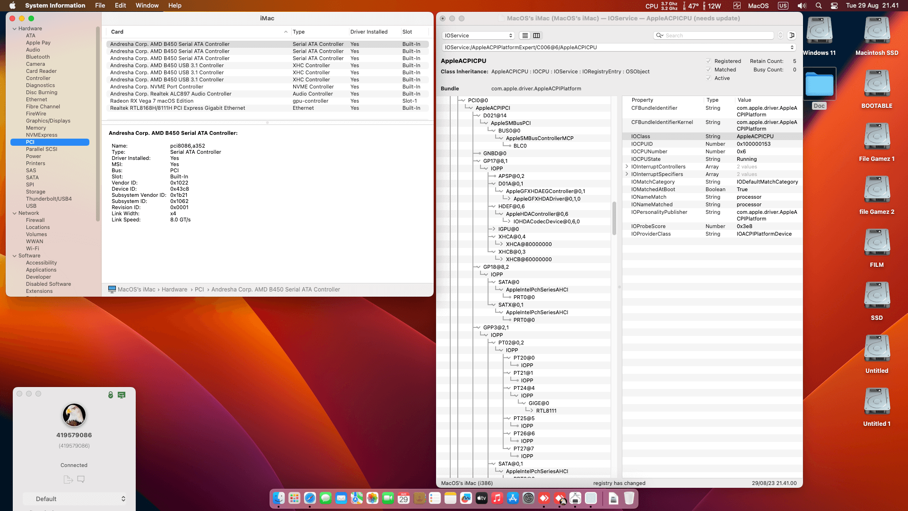Open the Window menu
This screenshot has height=511, width=908.
(147, 6)
